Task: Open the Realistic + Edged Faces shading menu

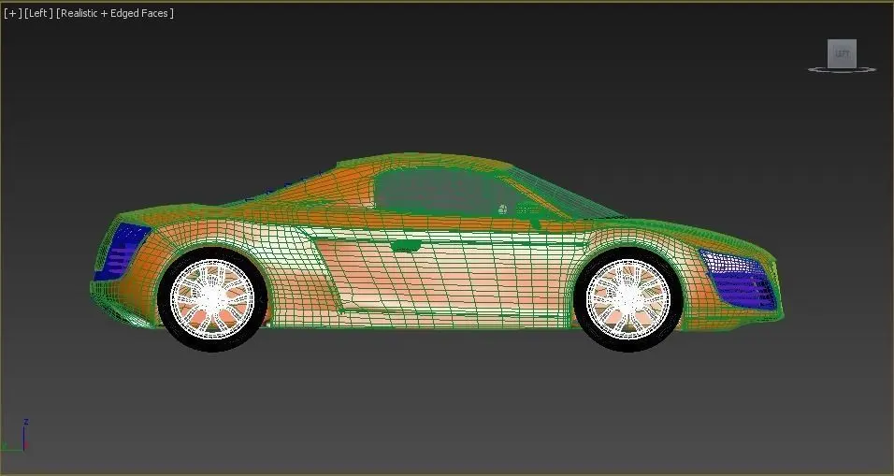Action: [115, 13]
